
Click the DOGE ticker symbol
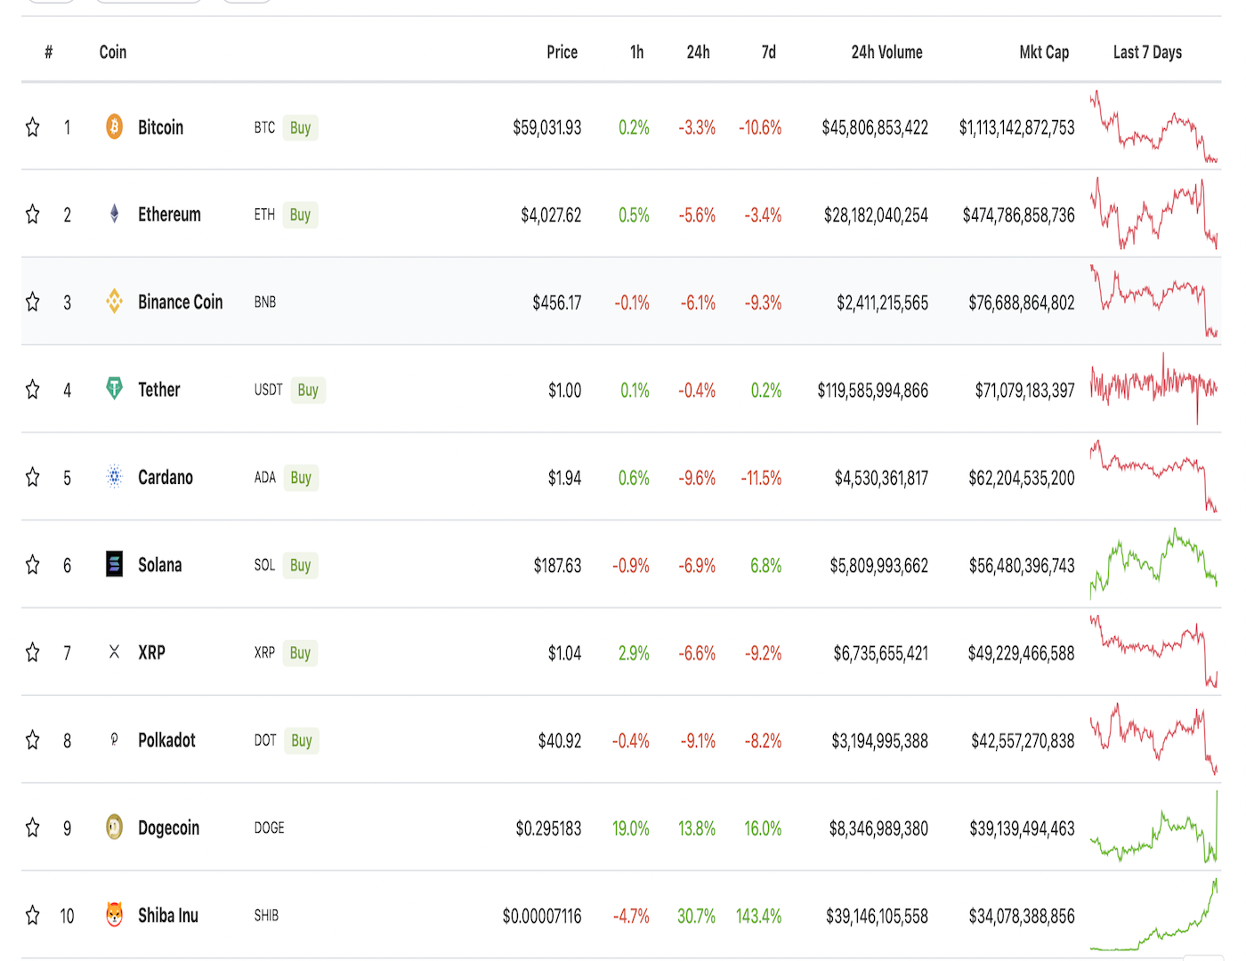coord(269,828)
